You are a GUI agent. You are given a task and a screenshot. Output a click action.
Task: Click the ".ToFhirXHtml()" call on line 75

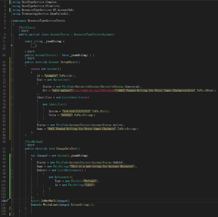point(206,90)
